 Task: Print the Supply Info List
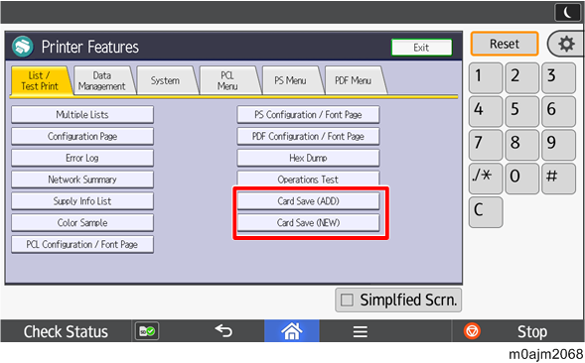click(82, 201)
